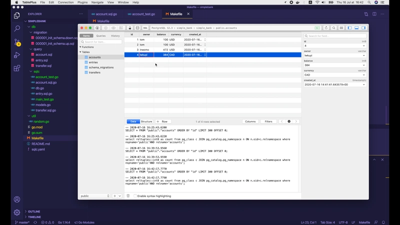Go to the previous page arrow
The width and height of the screenshot is (400, 225).
(x=281, y=121)
